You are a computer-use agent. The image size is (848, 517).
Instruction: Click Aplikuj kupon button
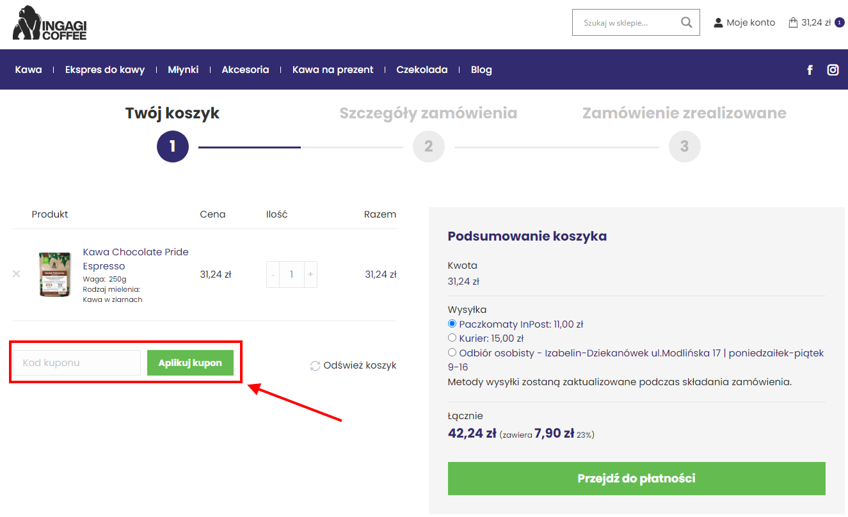click(190, 363)
